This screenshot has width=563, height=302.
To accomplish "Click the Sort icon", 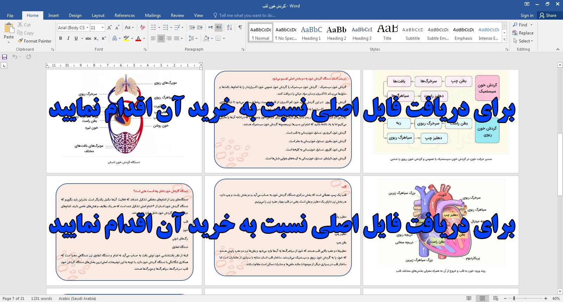I will pos(229,27).
